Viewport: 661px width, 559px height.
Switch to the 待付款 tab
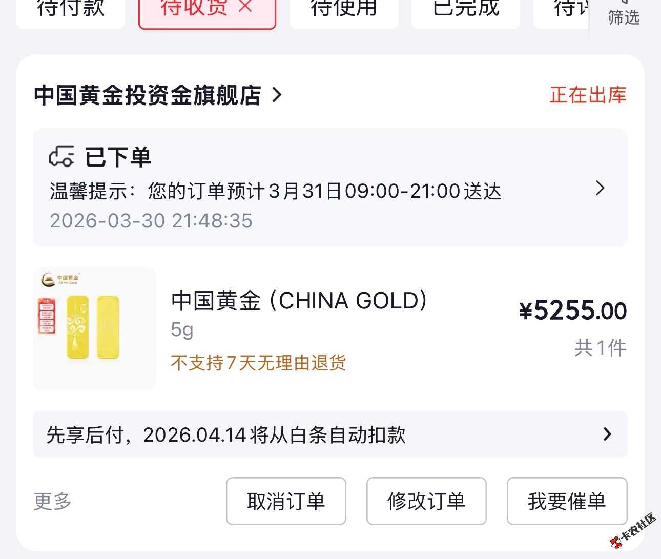71,9
